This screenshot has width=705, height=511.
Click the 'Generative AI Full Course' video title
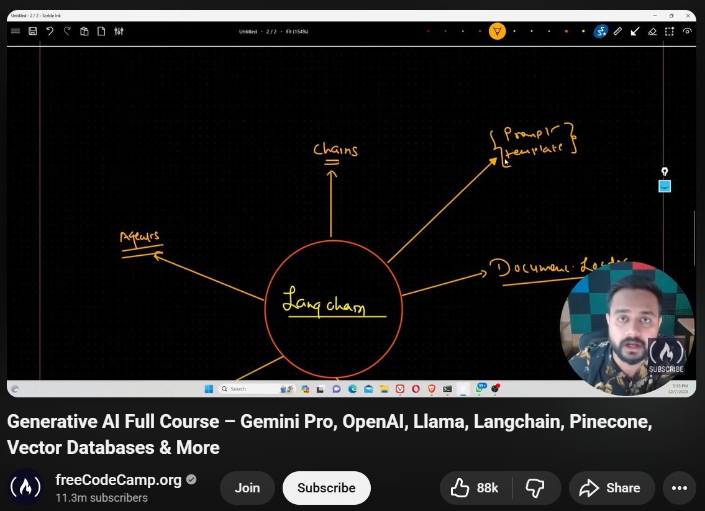click(x=330, y=434)
